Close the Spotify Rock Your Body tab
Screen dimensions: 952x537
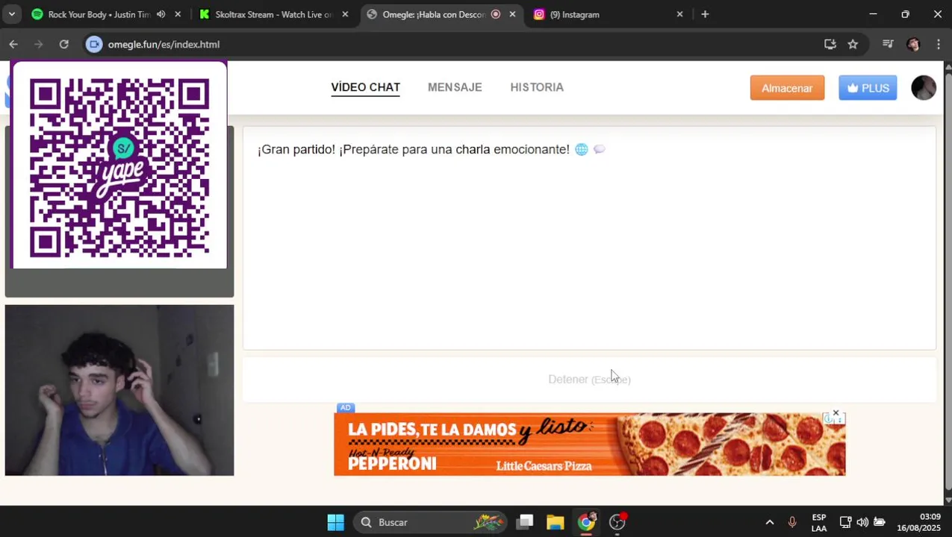(178, 14)
